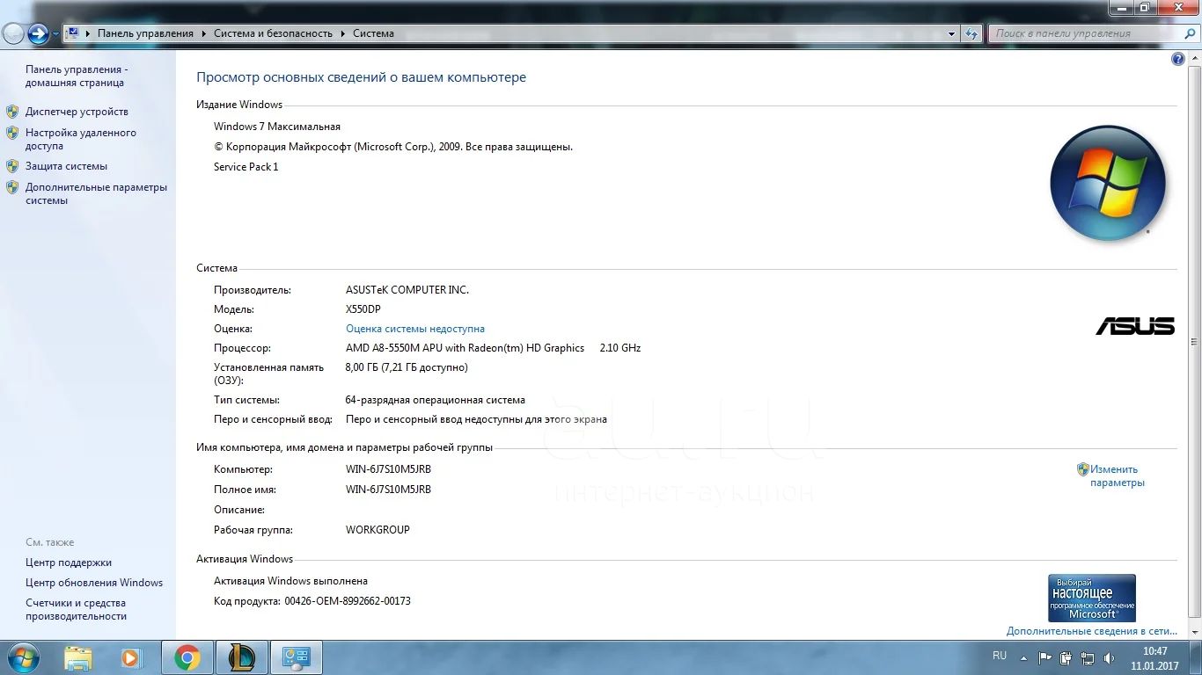Select the Control Panel taskbar button
This screenshot has width=1202, height=675.
point(296,657)
